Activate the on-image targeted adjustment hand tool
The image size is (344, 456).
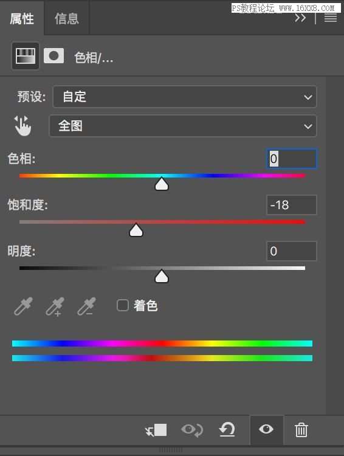[22, 126]
